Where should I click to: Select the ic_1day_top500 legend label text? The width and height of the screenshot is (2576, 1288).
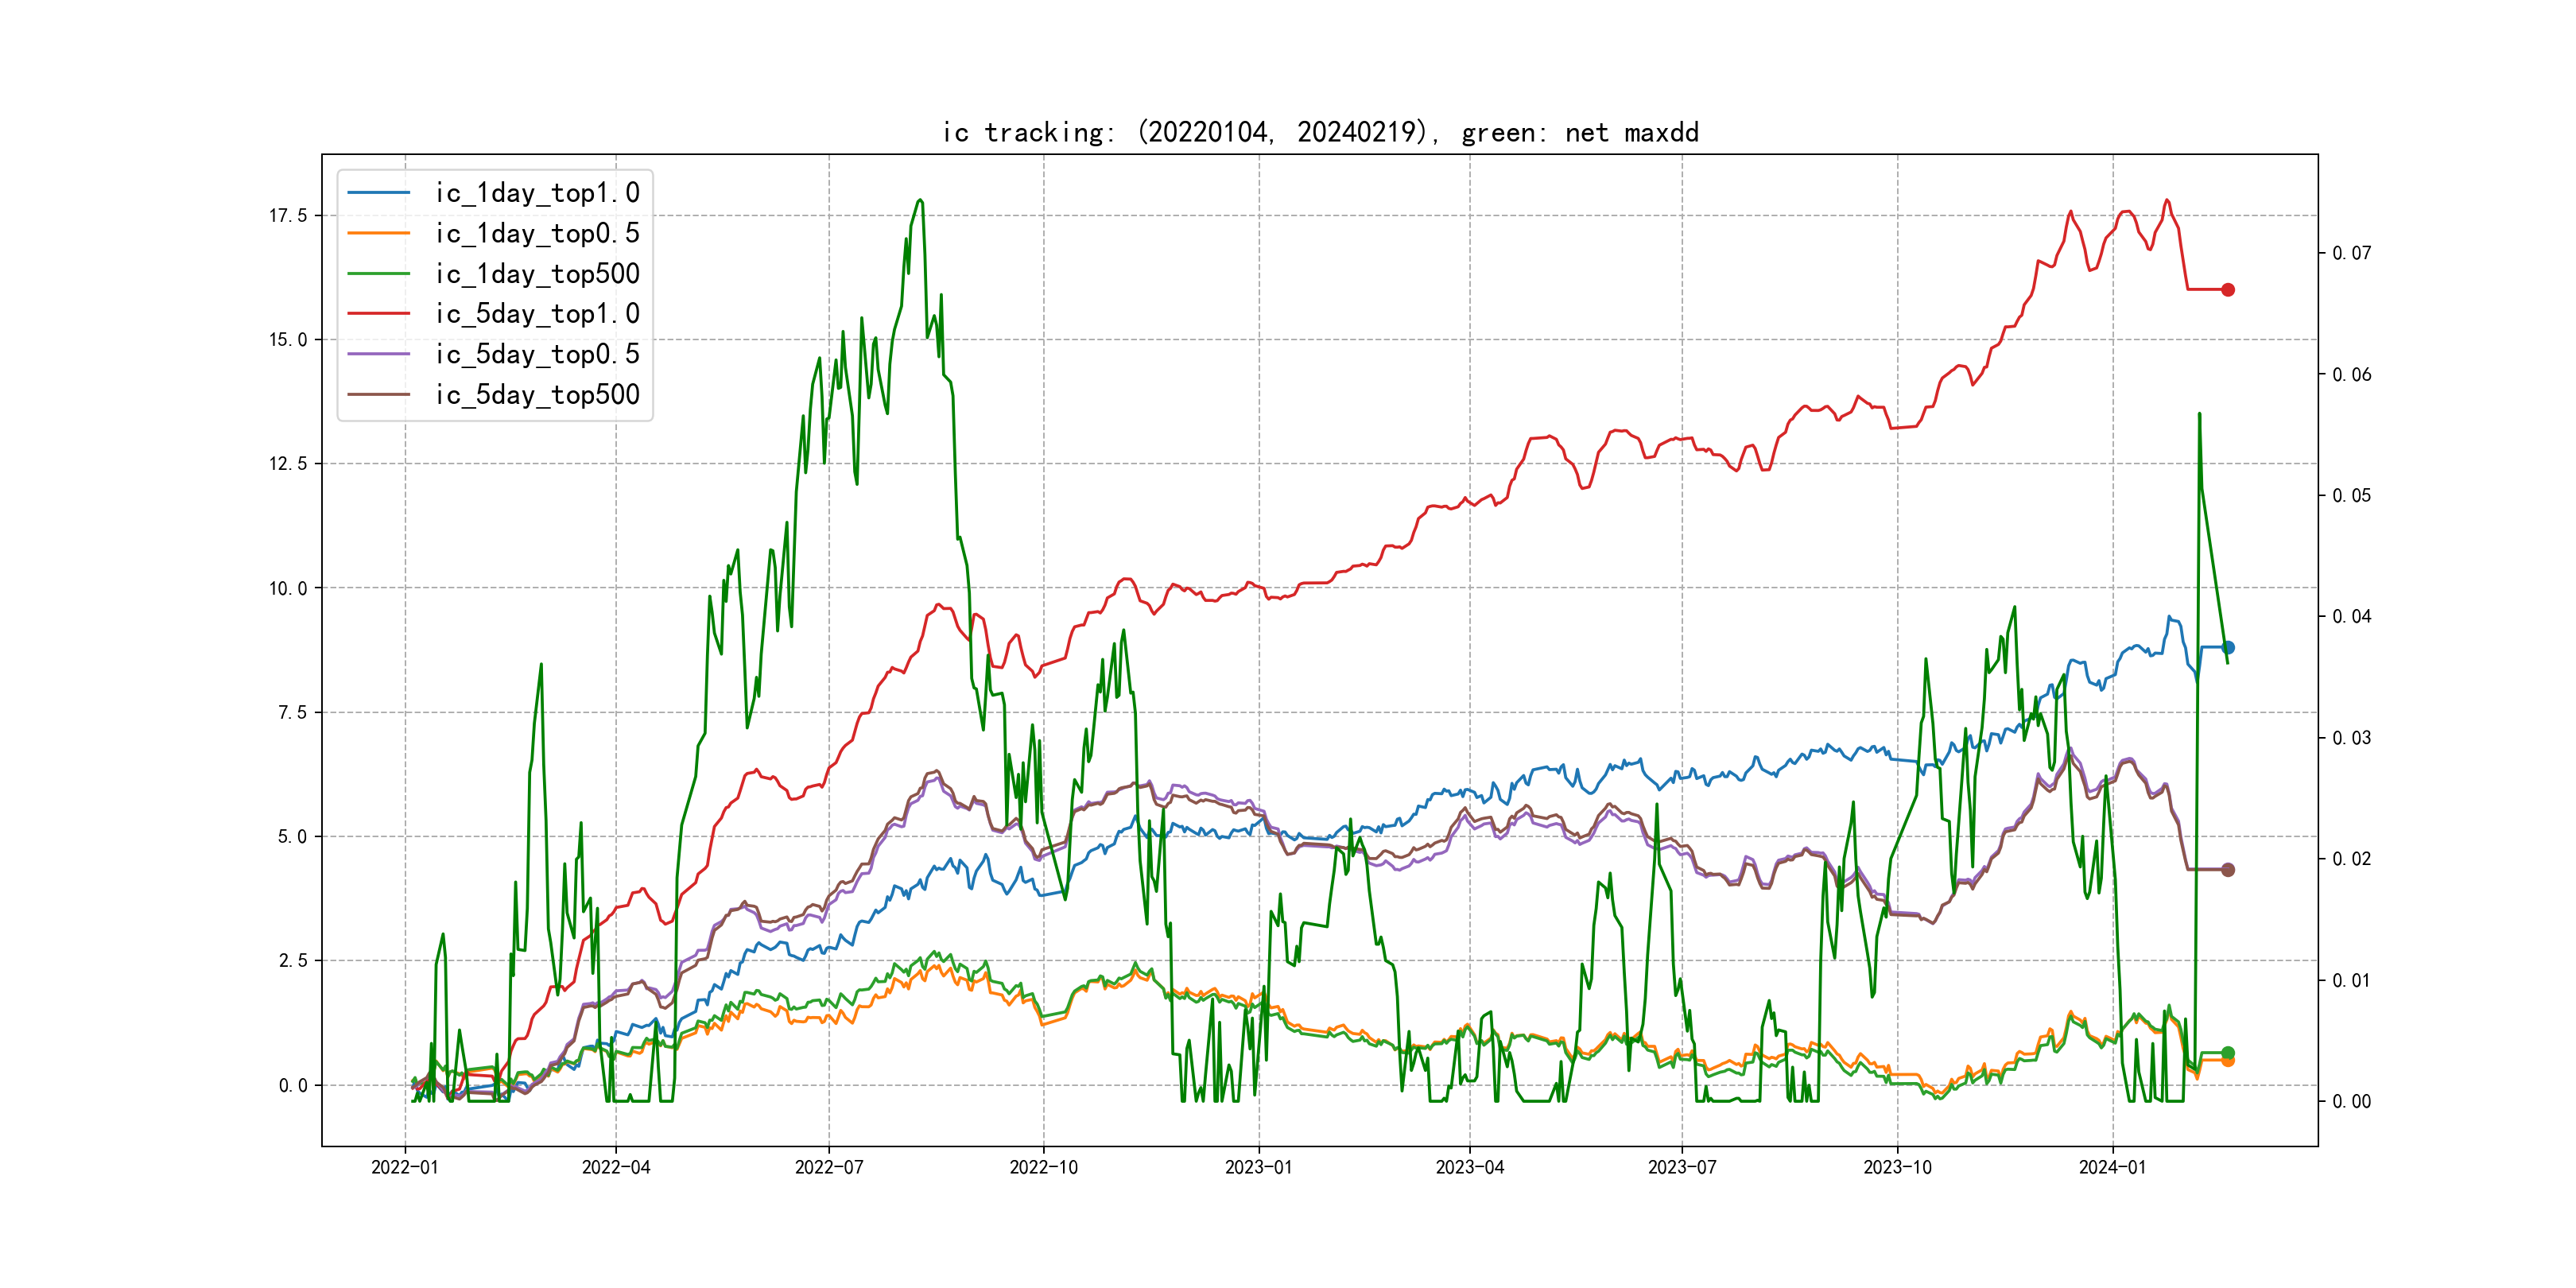tap(537, 274)
